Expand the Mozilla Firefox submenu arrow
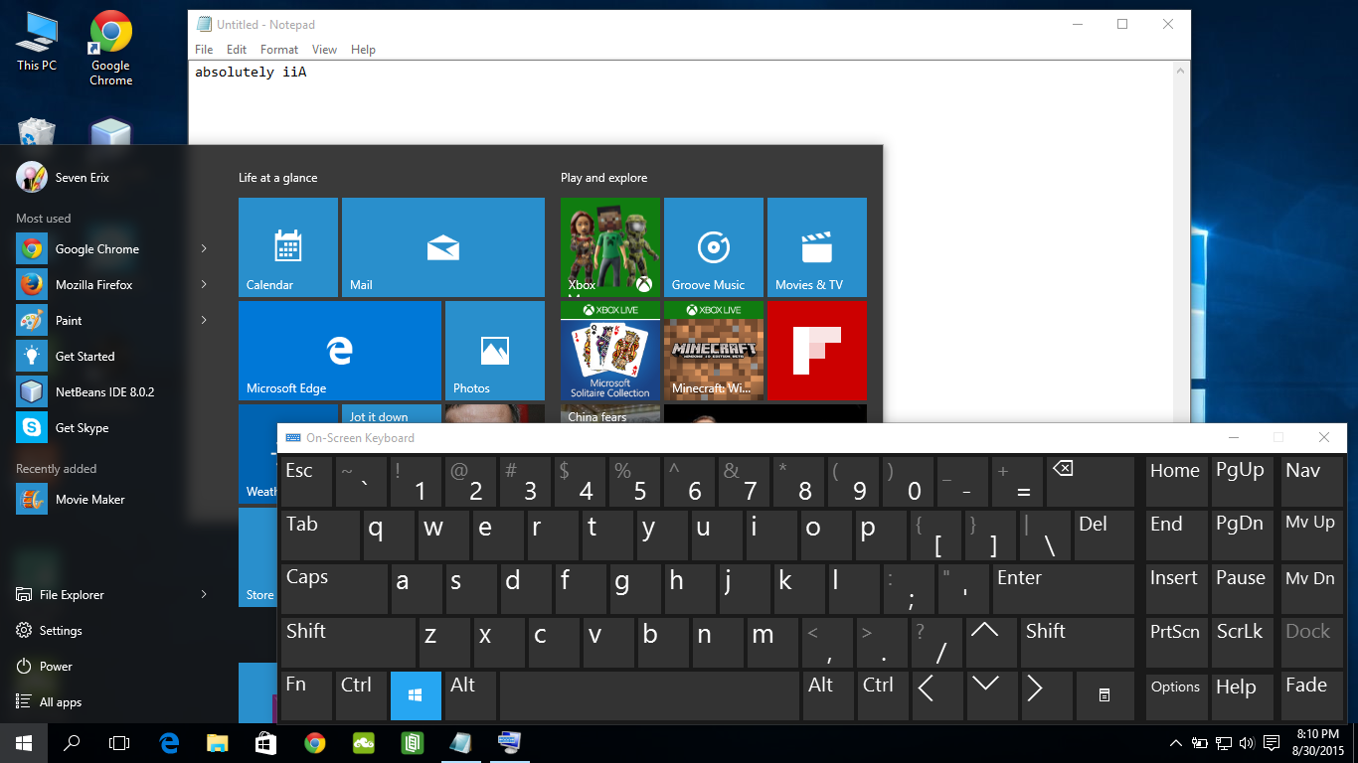The height and width of the screenshot is (763, 1358). click(204, 284)
